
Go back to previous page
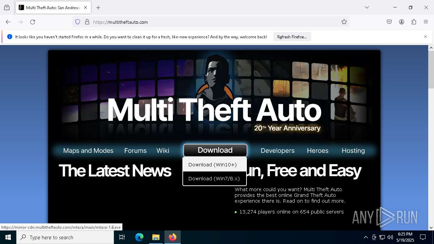tap(8, 22)
